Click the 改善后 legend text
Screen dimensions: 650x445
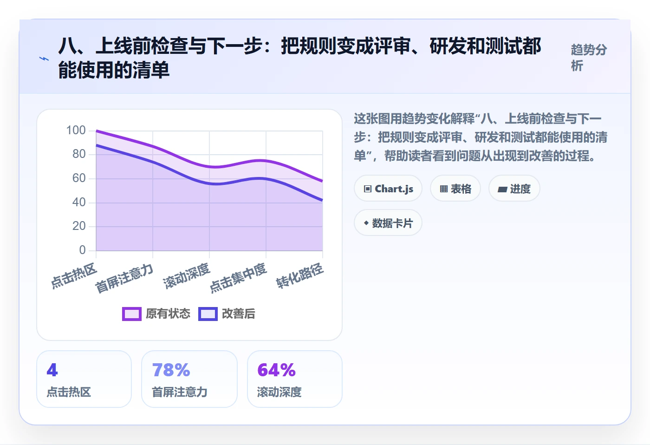[x=239, y=314]
